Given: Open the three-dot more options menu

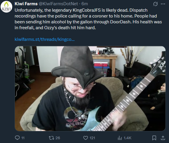Looking at the screenshot, I should [x=163, y=4].
